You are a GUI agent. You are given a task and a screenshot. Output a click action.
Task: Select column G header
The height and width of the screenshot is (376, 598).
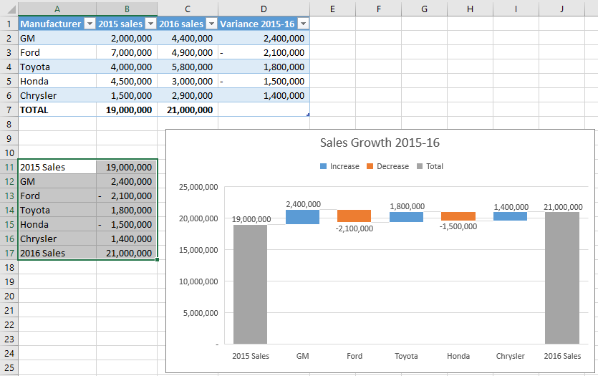click(x=424, y=9)
